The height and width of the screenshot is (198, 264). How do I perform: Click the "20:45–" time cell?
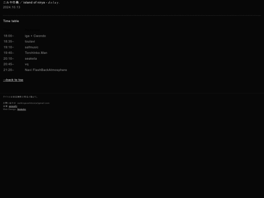point(9,64)
